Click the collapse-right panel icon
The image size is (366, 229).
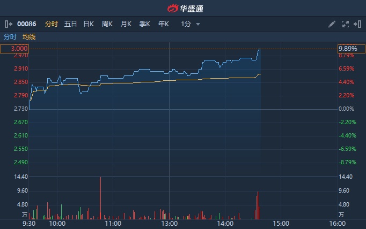pyautogui.click(x=357, y=24)
